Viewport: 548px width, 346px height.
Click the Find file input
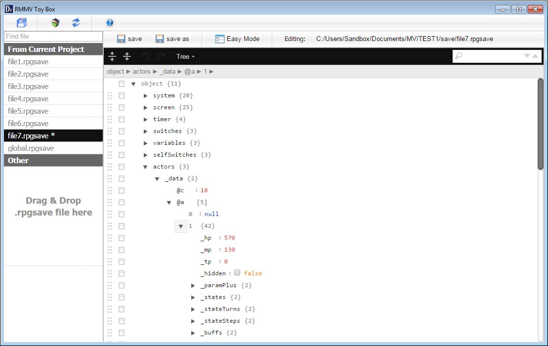click(53, 37)
